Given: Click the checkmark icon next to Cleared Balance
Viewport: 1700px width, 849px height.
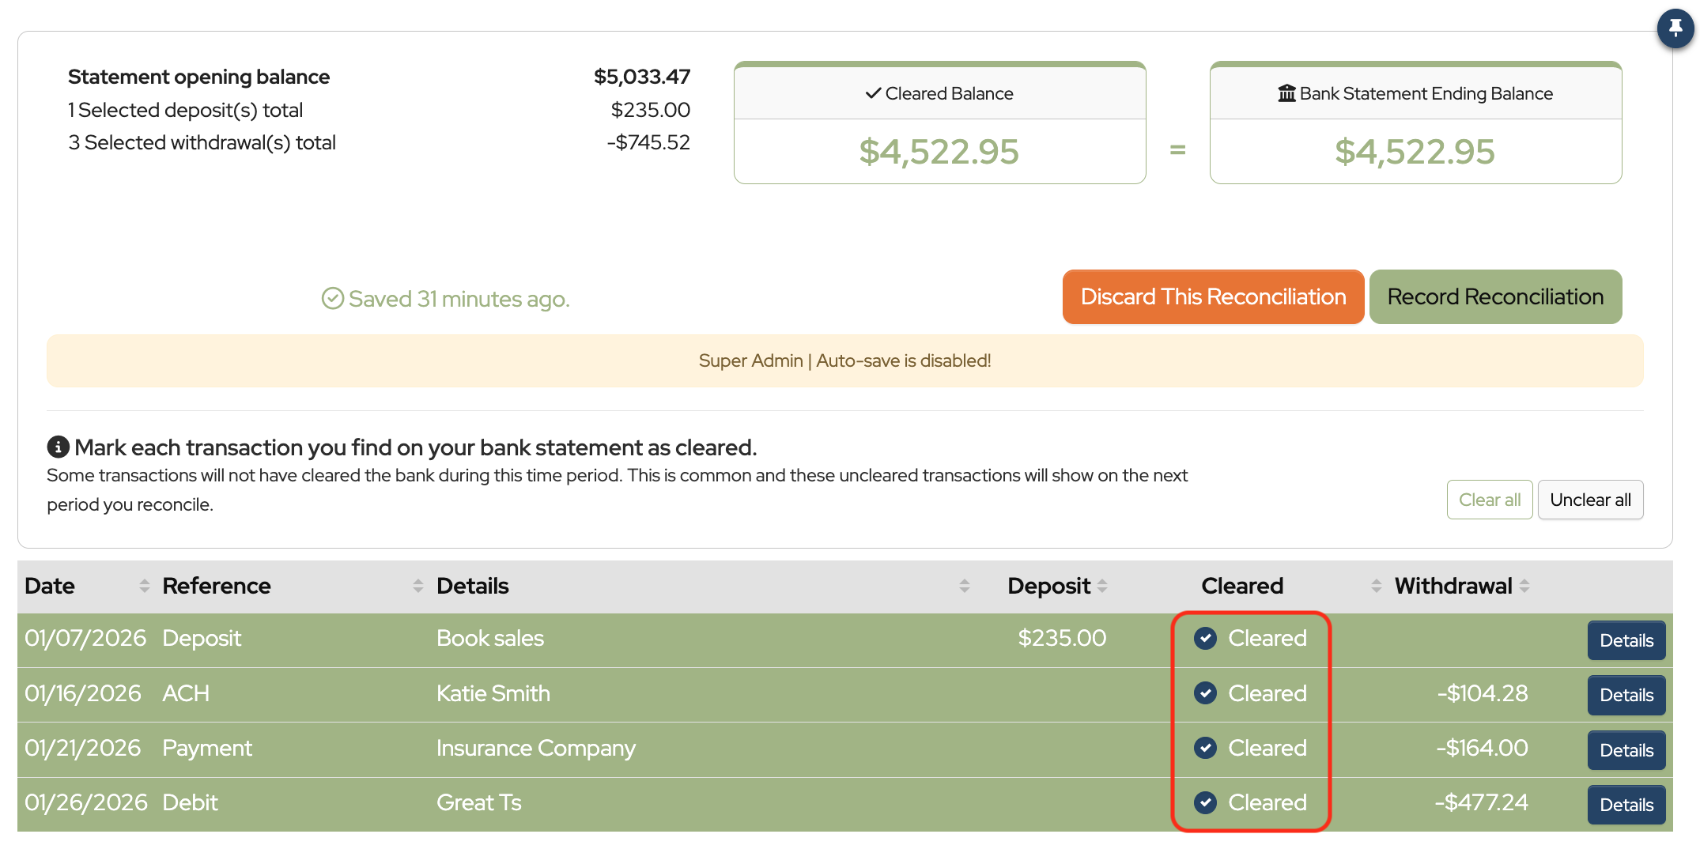Looking at the screenshot, I should tap(873, 93).
